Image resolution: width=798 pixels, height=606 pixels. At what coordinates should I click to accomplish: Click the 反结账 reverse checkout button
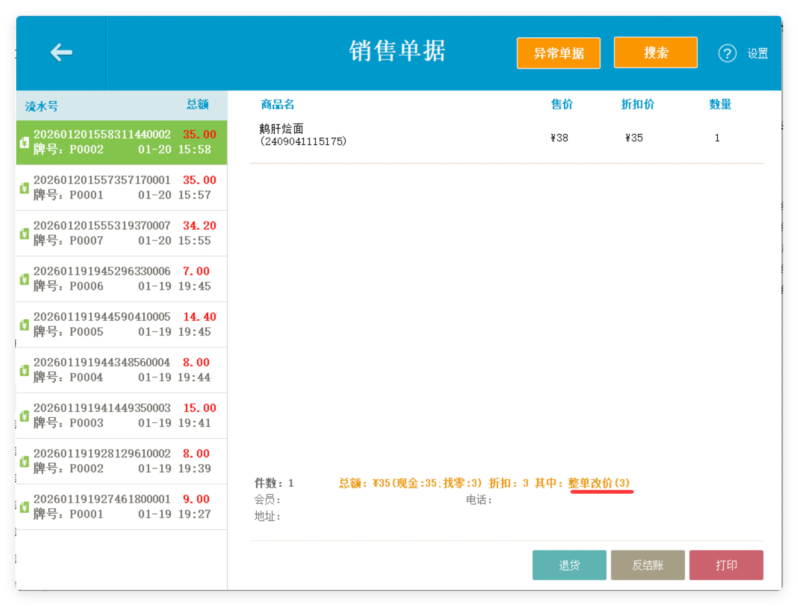tap(647, 565)
